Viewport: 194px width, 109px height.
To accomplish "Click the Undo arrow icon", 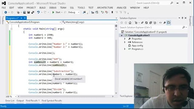I will pyautogui.click(x=38, y=12).
